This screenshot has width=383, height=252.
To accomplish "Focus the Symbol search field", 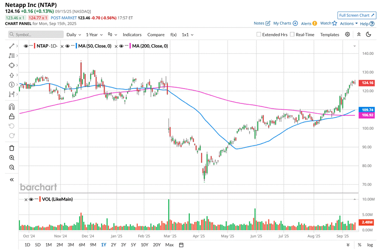I will [36, 34].
